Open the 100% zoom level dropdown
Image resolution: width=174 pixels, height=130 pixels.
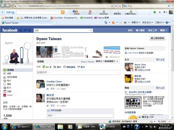(169, 122)
